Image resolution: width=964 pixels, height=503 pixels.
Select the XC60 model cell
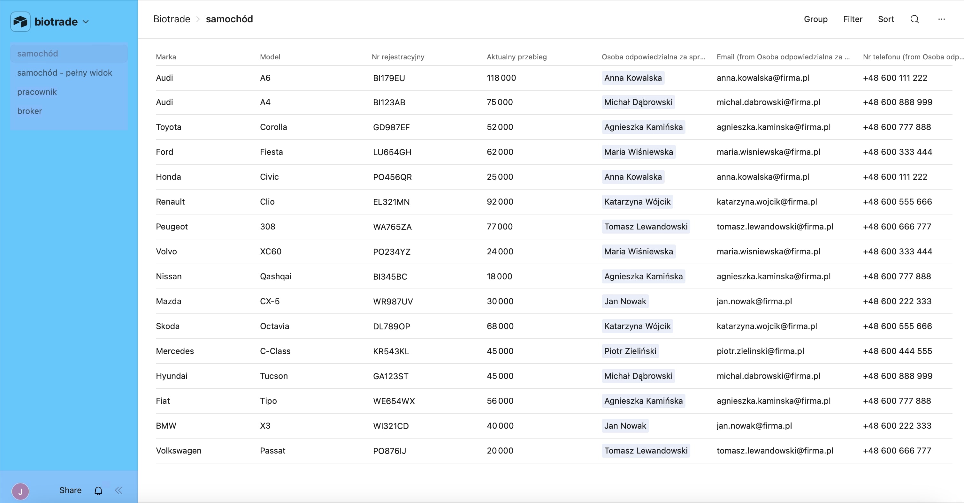coord(271,251)
